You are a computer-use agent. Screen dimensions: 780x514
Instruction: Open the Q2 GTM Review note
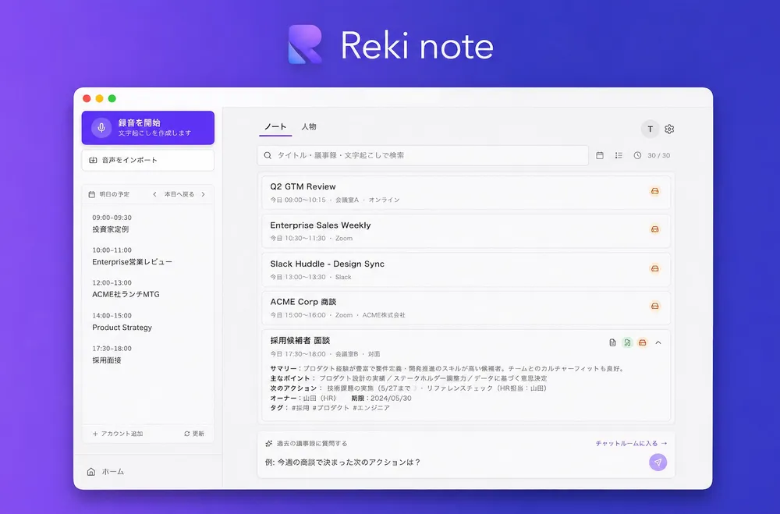tap(466, 193)
